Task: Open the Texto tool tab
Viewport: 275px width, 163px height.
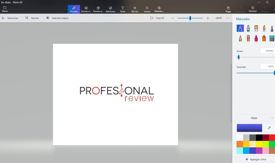Action: (122, 9)
